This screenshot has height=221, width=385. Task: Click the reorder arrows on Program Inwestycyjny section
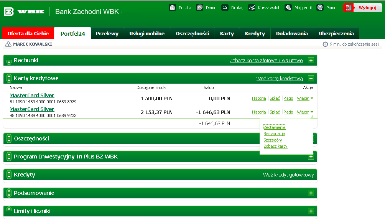coord(9,157)
